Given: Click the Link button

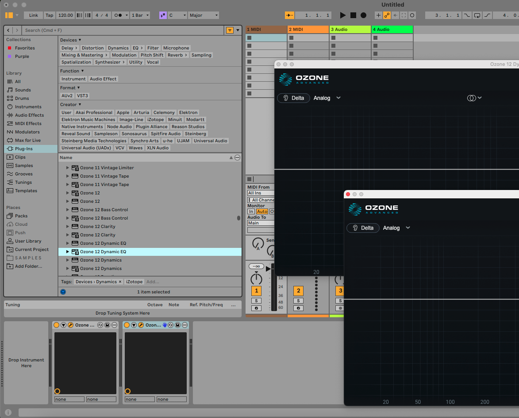Looking at the screenshot, I should pos(34,15).
